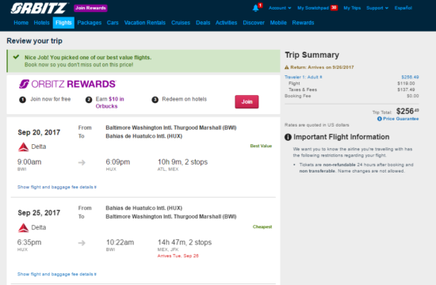Image resolution: width=436 pixels, height=285 pixels.
Task: Click the Orbitz logo
Action: [39, 8]
